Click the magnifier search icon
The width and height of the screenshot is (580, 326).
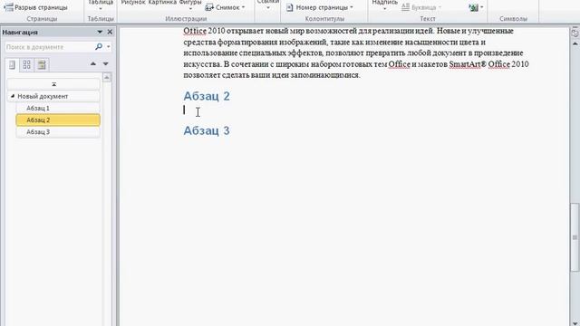99,46
